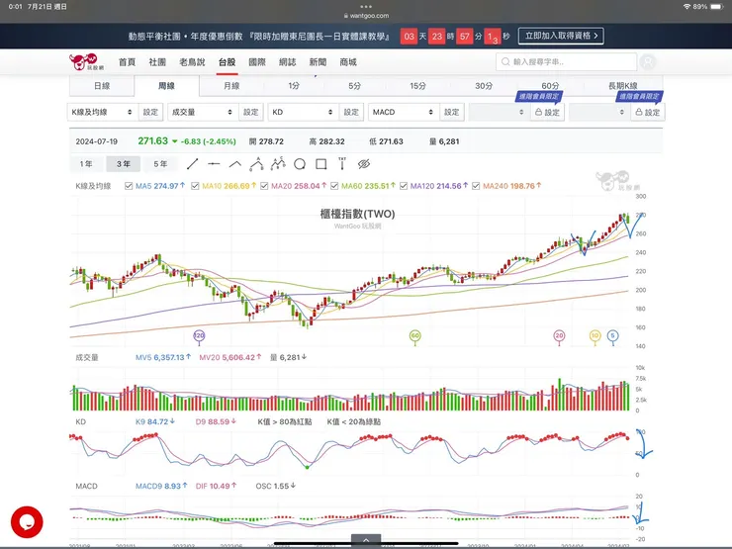Select the 5年 time range button

tap(160, 163)
